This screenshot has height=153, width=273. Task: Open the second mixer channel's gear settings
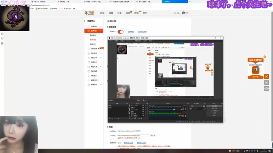[x=186, y=116]
